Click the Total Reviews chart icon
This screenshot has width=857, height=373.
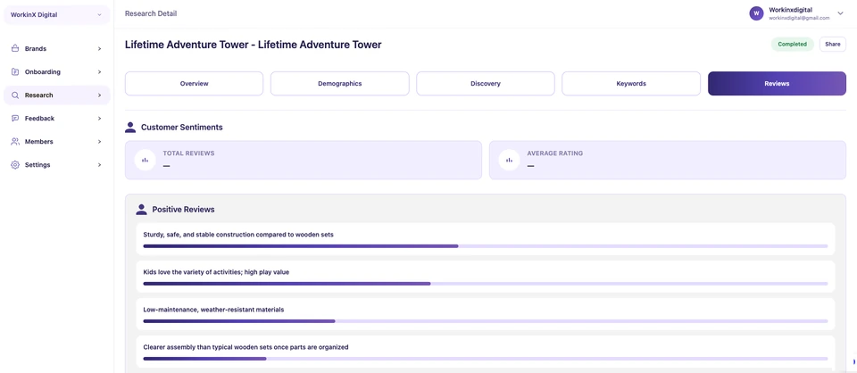tap(146, 160)
